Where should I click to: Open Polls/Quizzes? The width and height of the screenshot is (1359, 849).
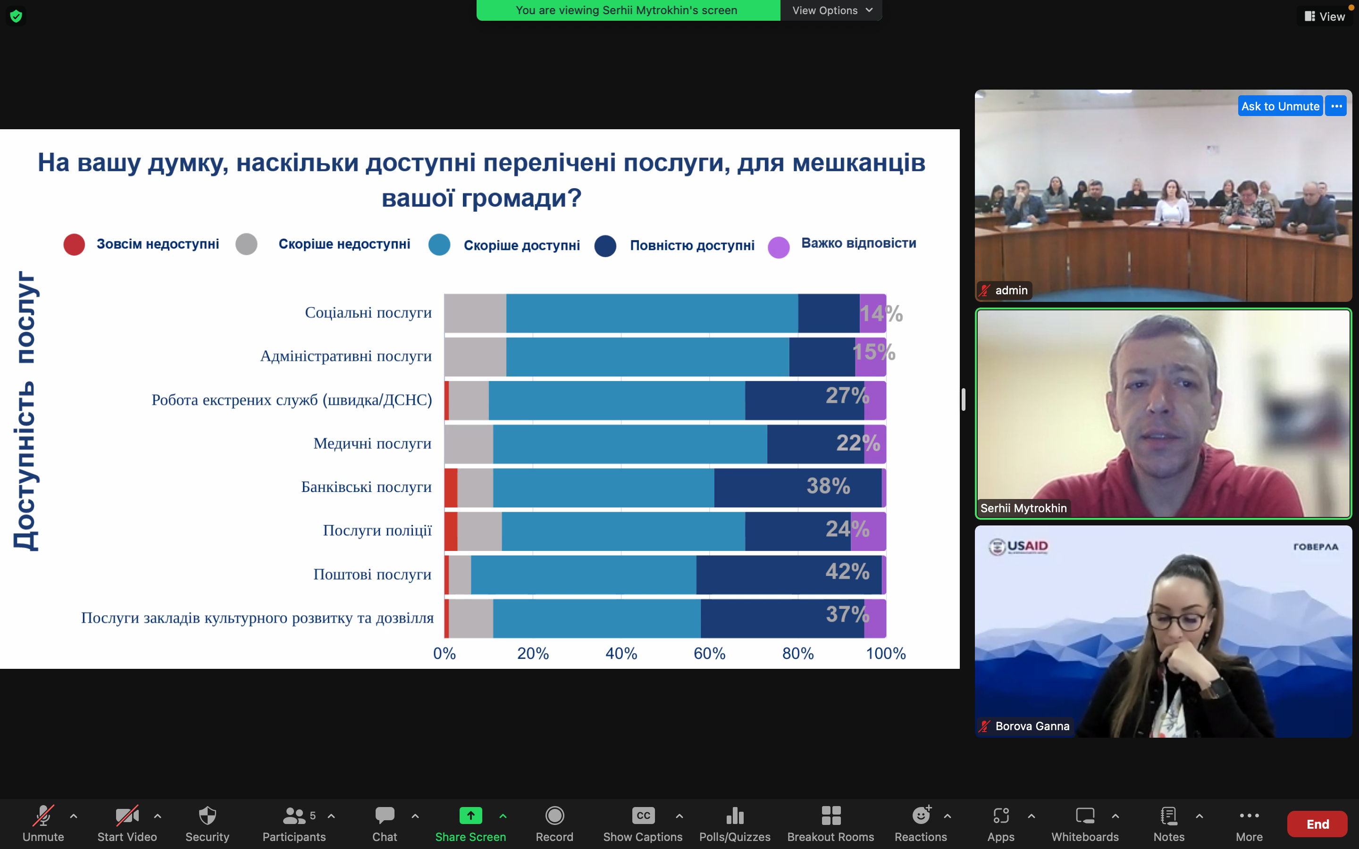735,823
